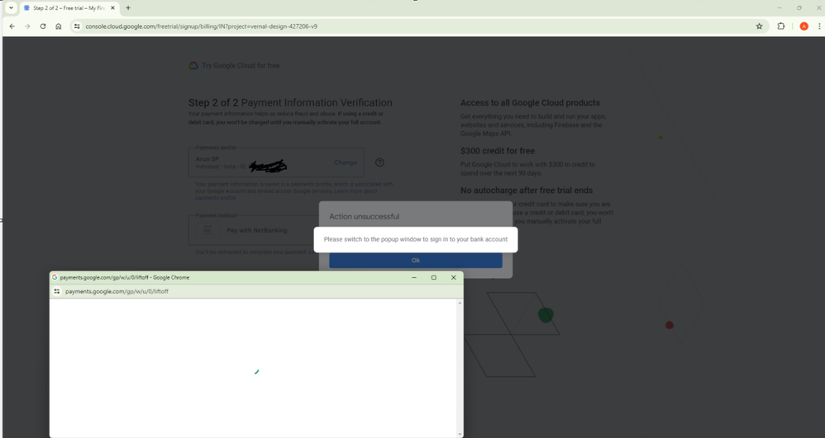Click the 'Arun SP' payments profile name
The height and width of the screenshot is (438, 825).
point(207,158)
